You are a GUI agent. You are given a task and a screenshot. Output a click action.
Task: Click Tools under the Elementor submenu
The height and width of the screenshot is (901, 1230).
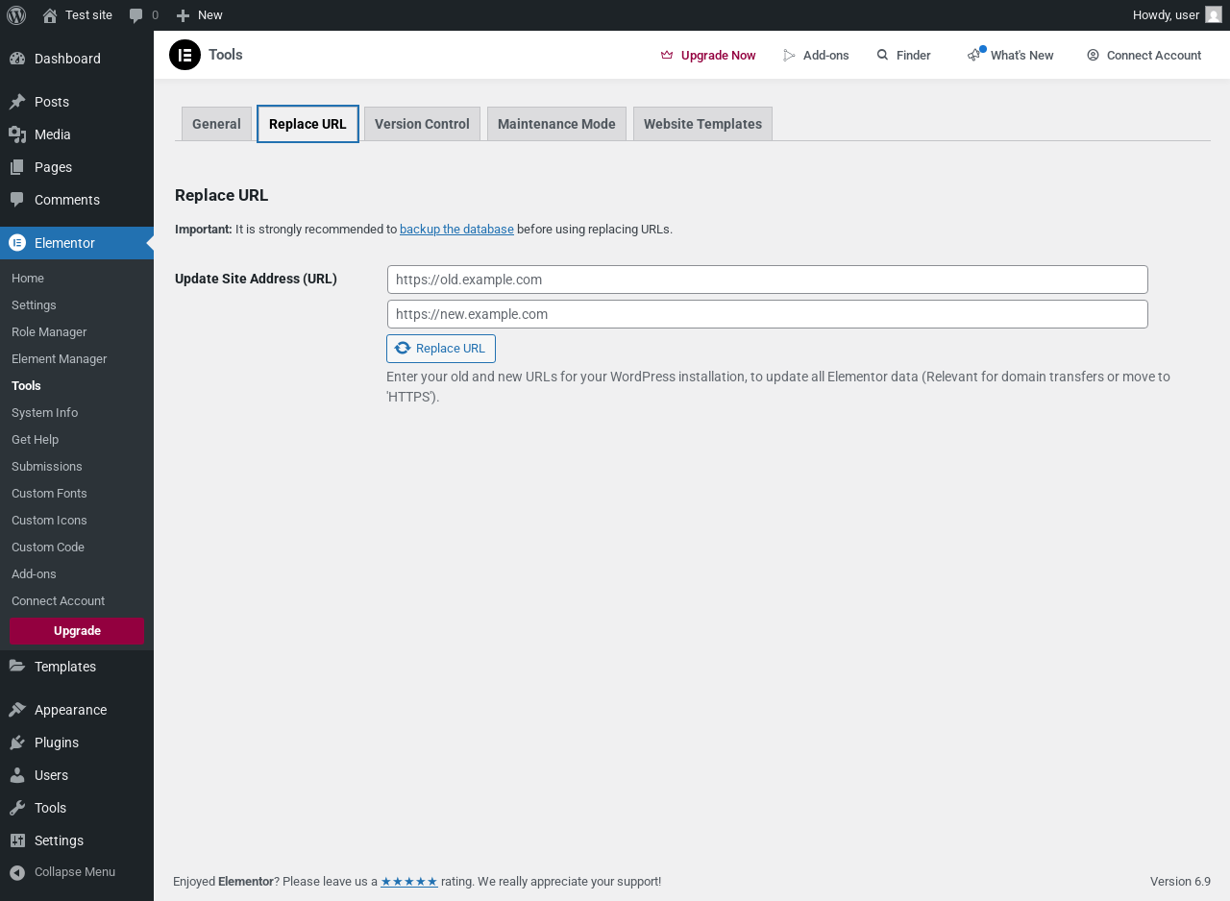coord(26,385)
